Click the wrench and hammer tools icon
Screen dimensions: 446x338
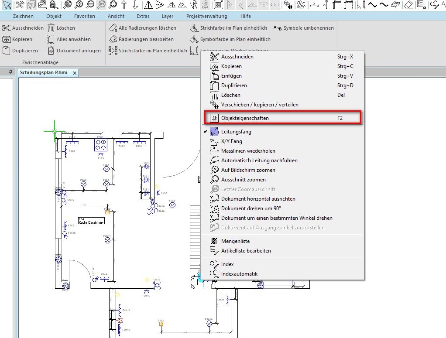tap(20, 5)
